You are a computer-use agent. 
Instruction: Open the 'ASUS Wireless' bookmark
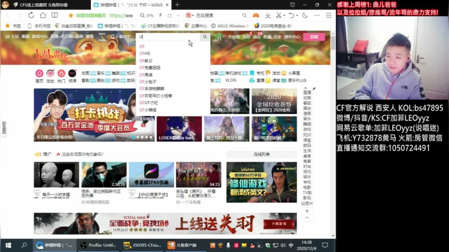click(x=230, y=26)
